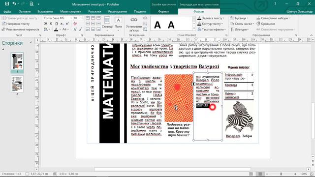The height and width of the screenshot is (177, 315).
Task: Click the decrease font size icon
Action: [80, 29]
